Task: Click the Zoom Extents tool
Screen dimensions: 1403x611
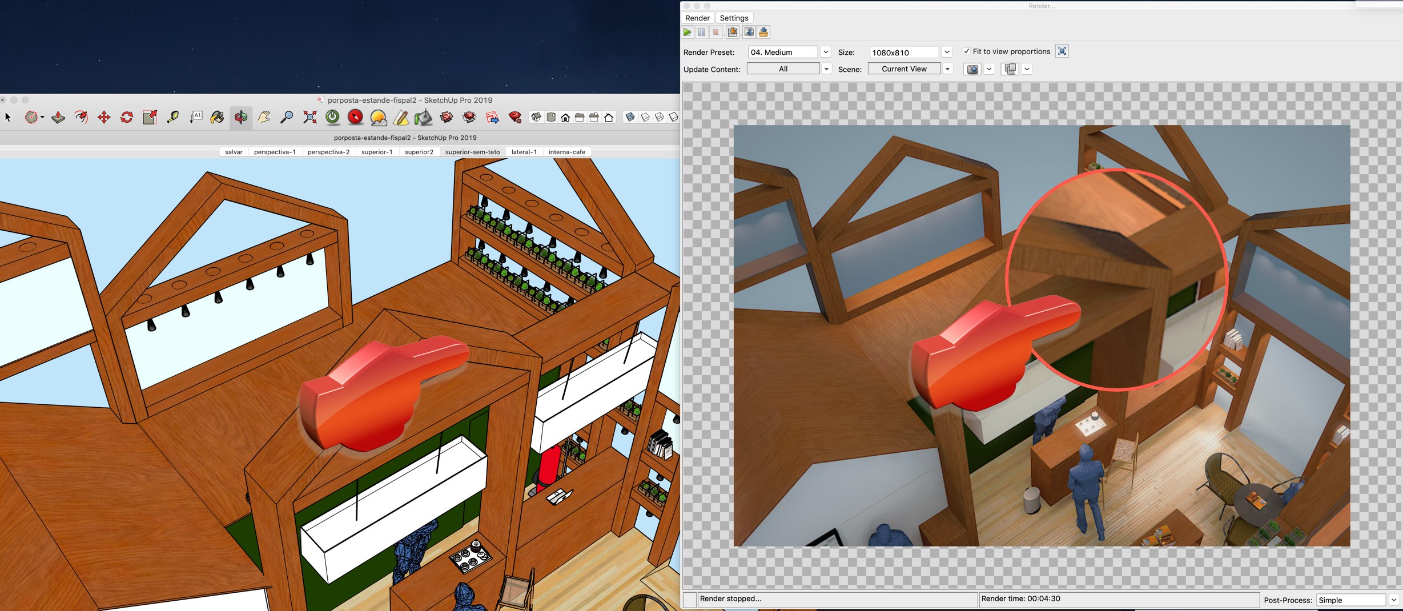Action: tap(310, 117)
